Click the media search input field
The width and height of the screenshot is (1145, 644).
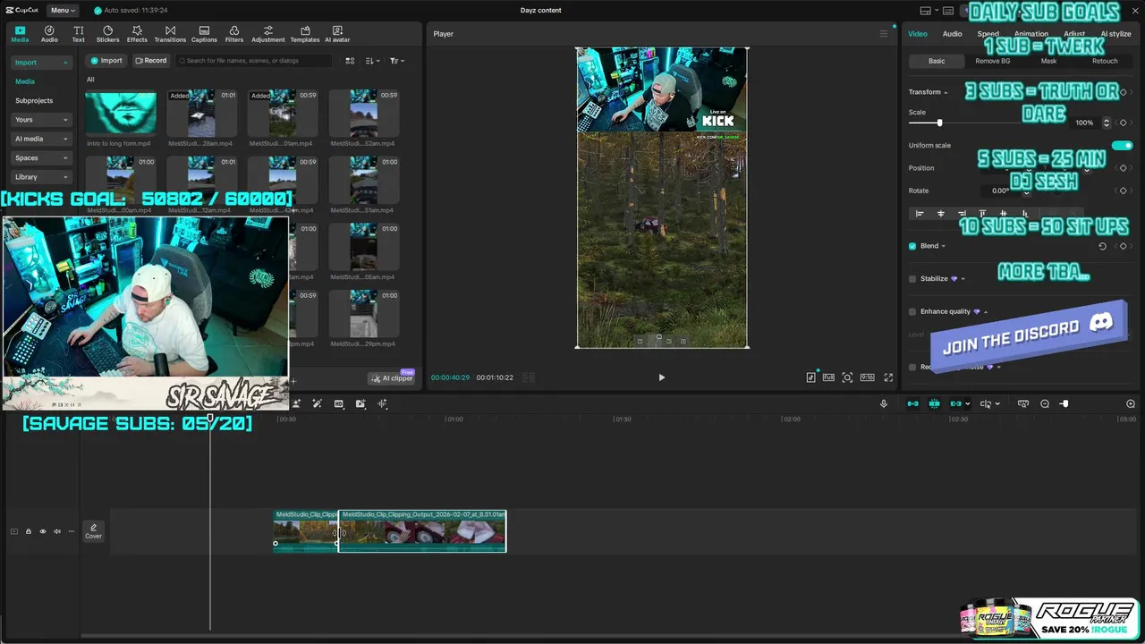(x=253, y=61)
